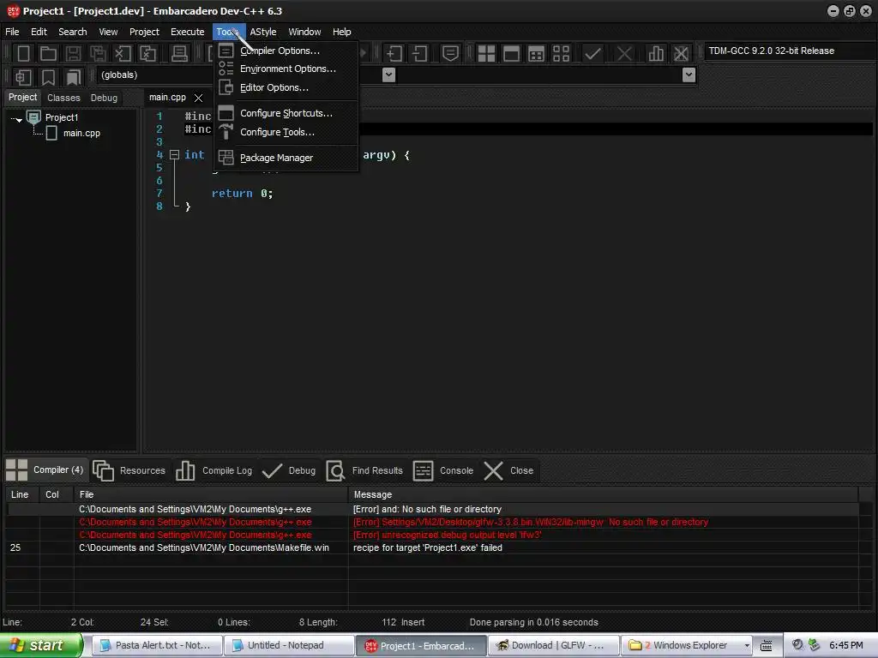Click the Goto Bookmark filled icon
This screenshot has width=878, height=658.
(73, 77)
